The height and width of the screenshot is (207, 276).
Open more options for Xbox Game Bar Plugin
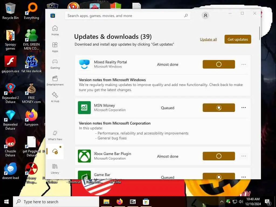244,156
